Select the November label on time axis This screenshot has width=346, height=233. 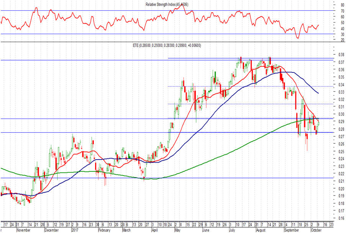[24, 230]
